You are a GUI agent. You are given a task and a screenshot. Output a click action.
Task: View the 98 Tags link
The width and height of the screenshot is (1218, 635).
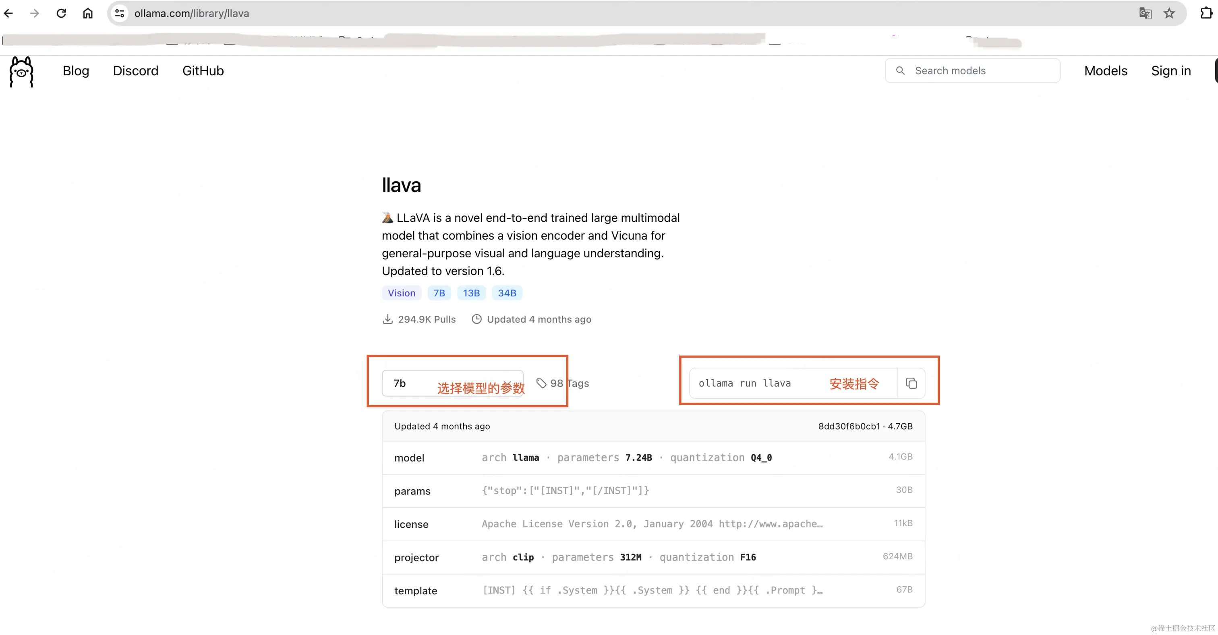563,383
